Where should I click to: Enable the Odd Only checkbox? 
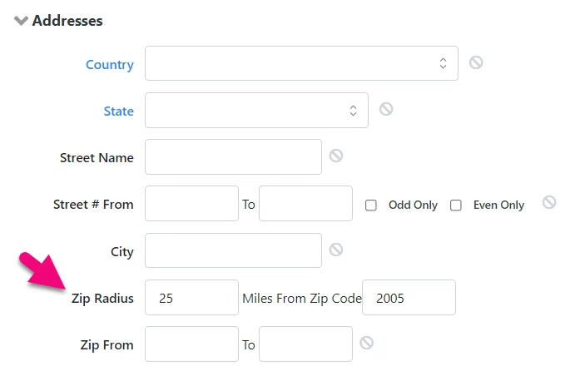(371, 205)
